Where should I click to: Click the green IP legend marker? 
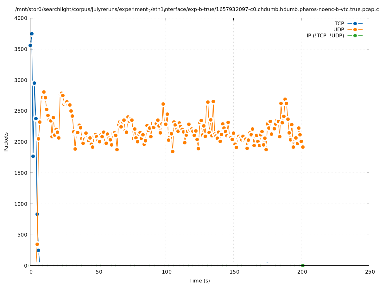pyautogui.click(x=355, y=35)
